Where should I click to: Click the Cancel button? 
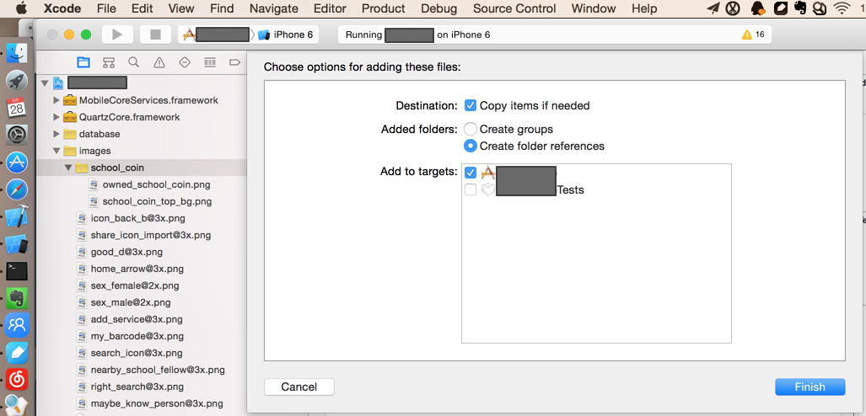coord(299,387)
